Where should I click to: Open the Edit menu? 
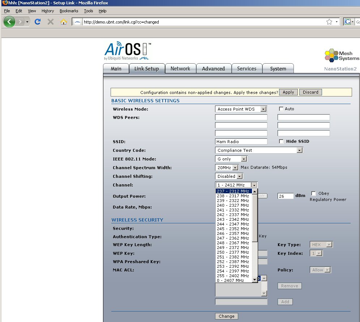pyautogui.click(x=19, y=11)
